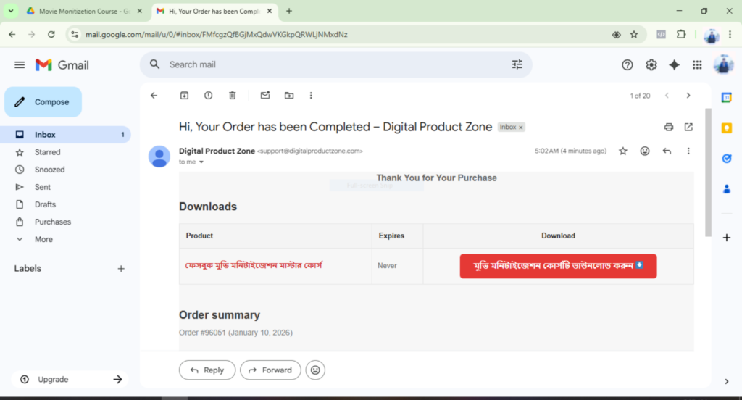Star this email from Digital Product Zone
The width and height of the screenshot is (742, 400).
pyautogui.click(x=623, y=151)
